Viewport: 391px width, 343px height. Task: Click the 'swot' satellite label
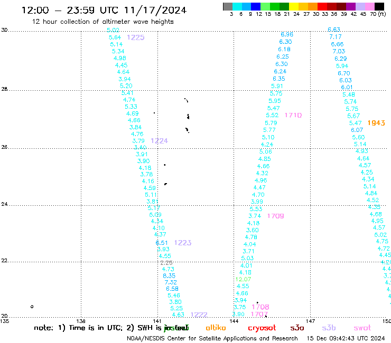(362, 328)
